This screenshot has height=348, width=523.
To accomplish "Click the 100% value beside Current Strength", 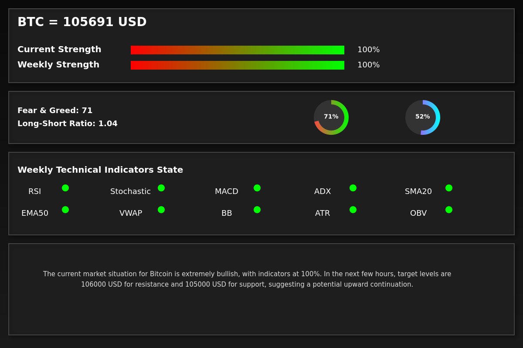I will point(368,50).
